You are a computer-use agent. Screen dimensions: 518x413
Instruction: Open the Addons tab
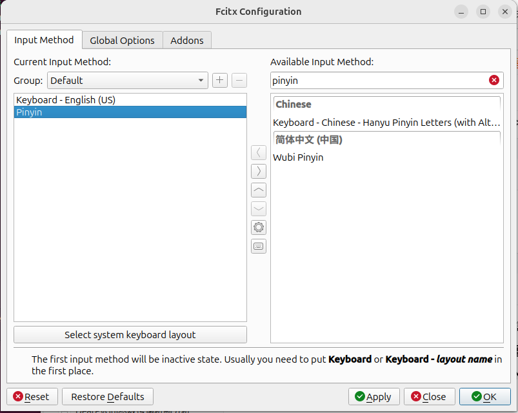pos(187,40)
